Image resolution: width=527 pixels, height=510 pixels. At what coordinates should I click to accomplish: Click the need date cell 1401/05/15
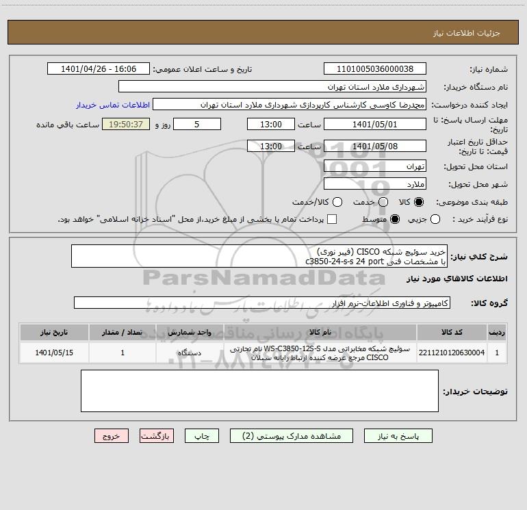point(54,353)
